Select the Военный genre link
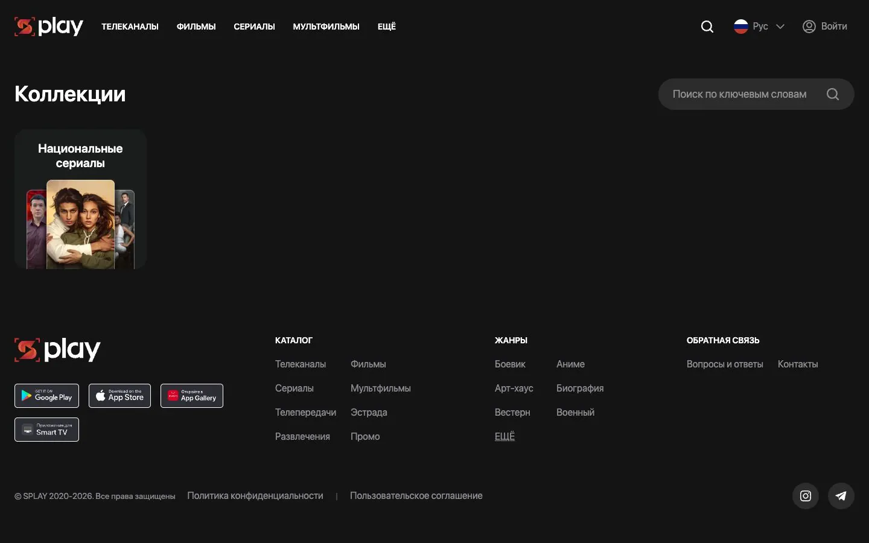The width and height of the screenshot is (869, 543). coord(575,413)
